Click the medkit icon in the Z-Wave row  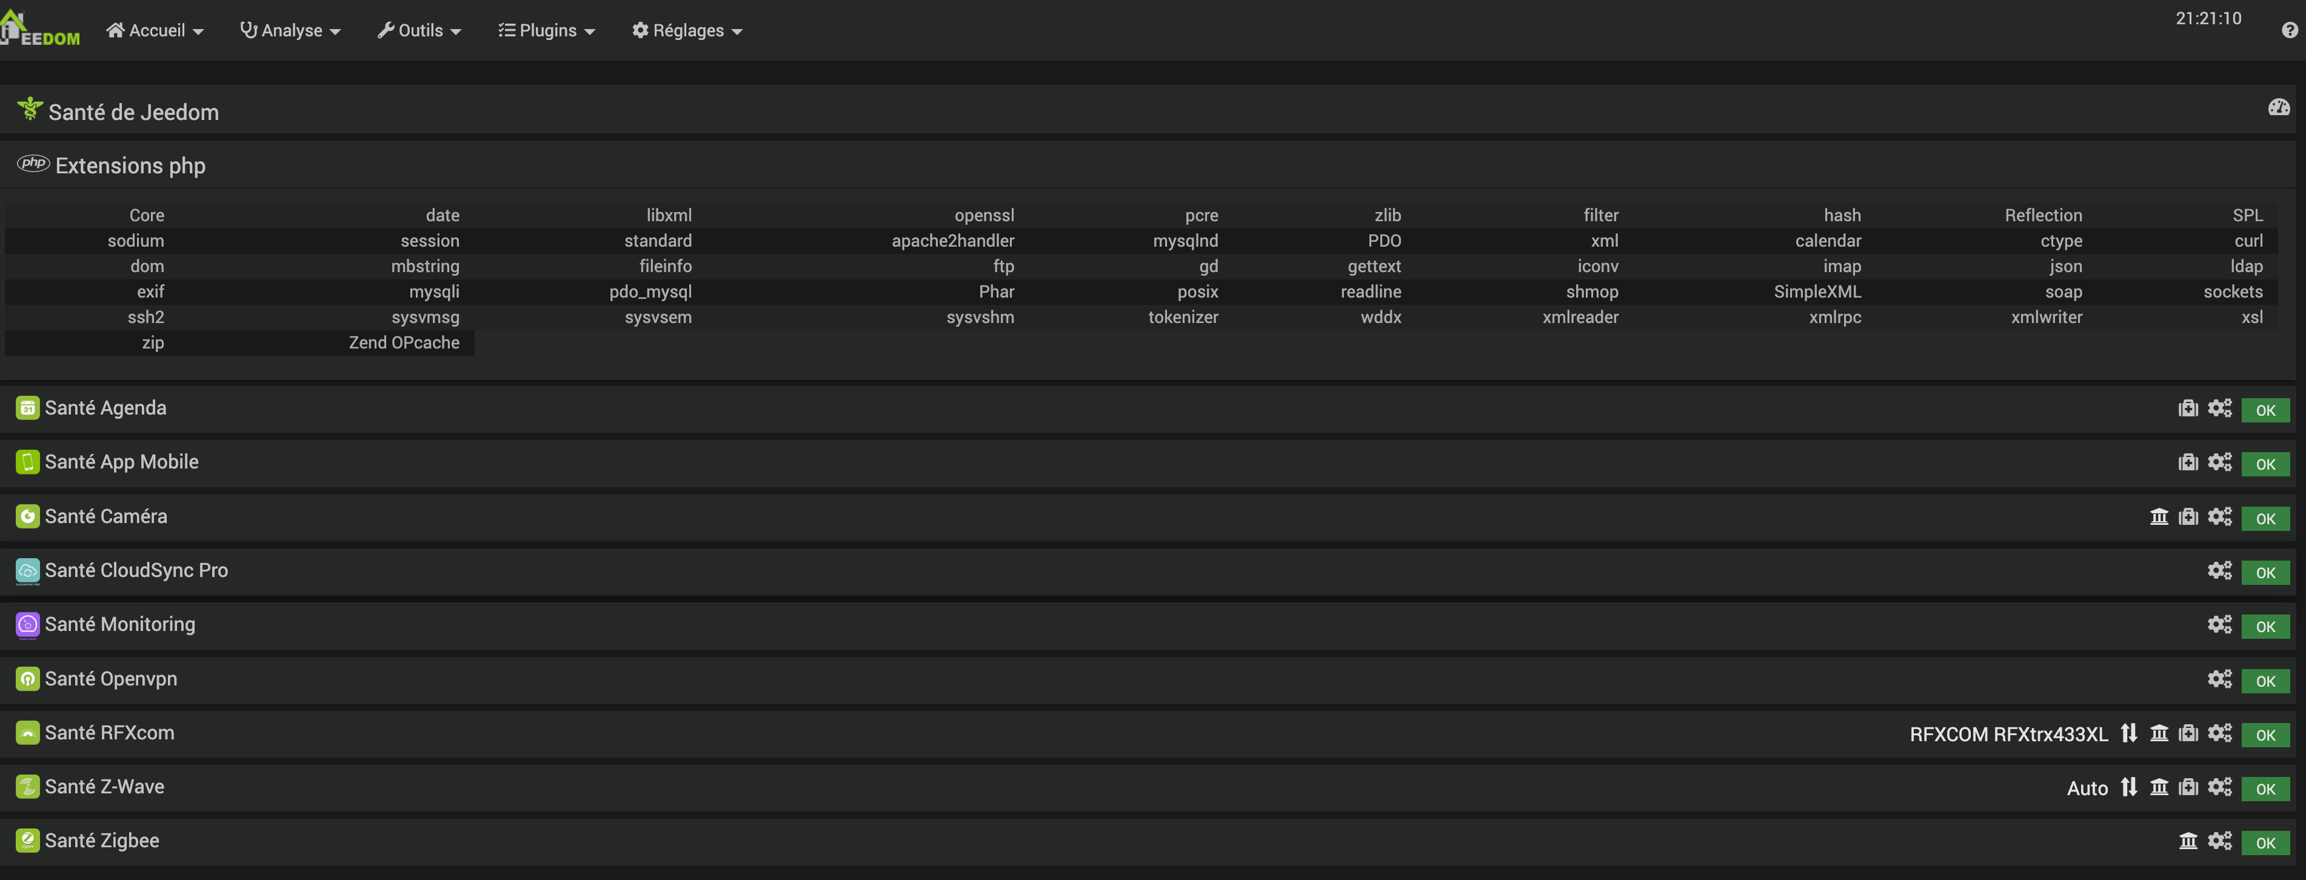pyautogui.click(x=2188, y=788)
